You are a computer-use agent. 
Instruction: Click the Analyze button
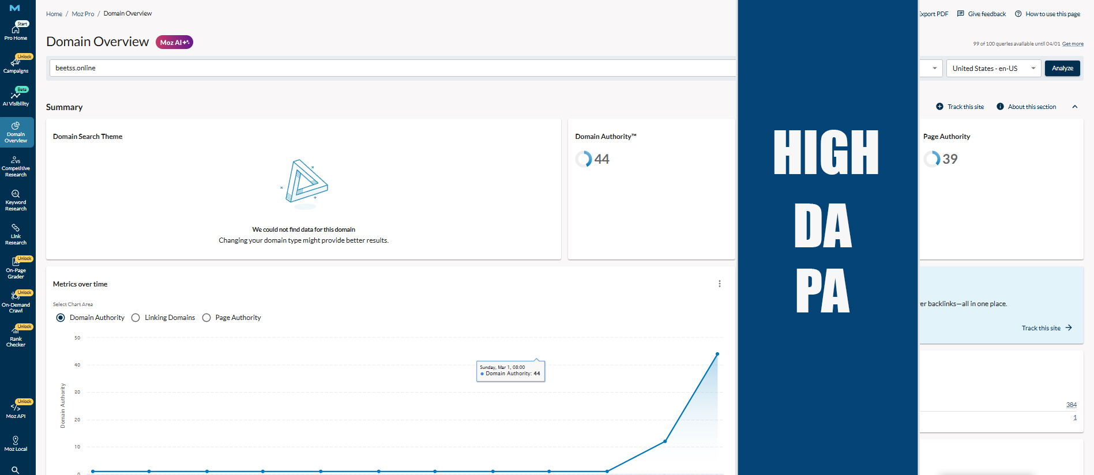pos(1062,68)
